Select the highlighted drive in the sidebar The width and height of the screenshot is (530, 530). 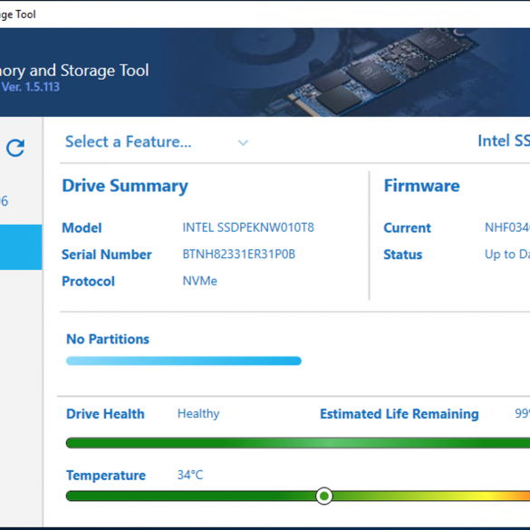(21, 247)
